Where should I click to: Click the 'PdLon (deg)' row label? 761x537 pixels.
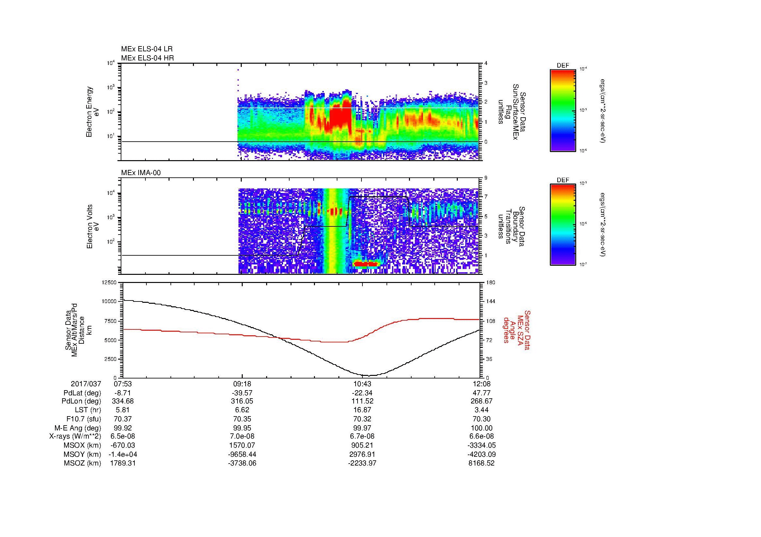click(x=82, y=401)
